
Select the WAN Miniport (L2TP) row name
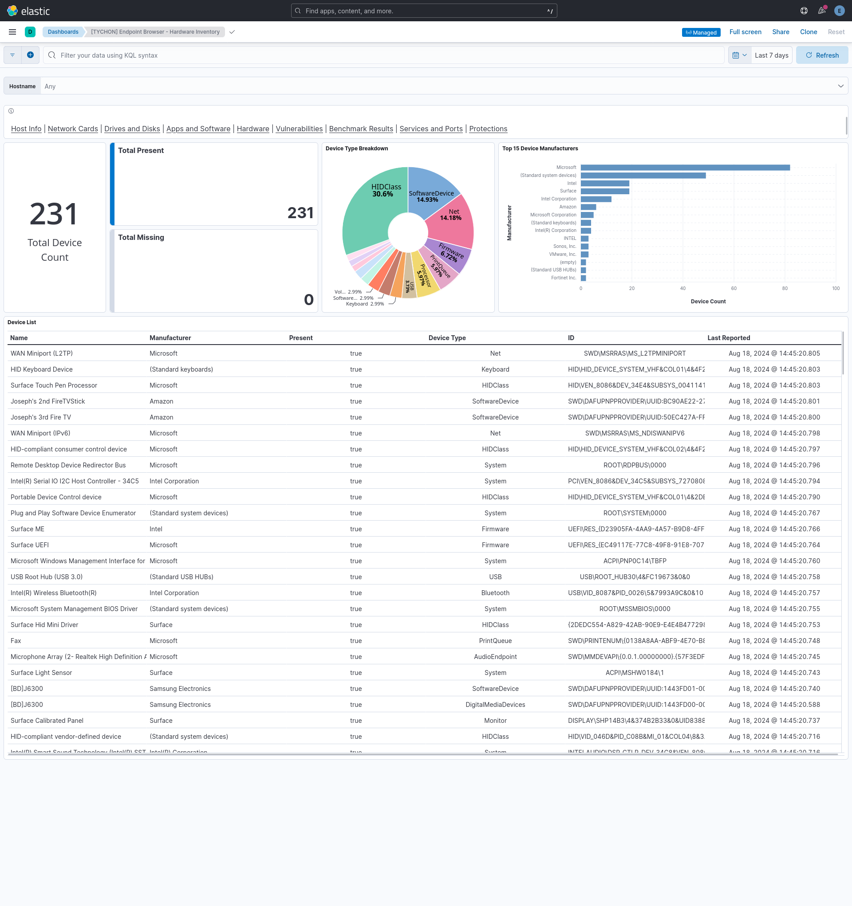tap(42, 353)
